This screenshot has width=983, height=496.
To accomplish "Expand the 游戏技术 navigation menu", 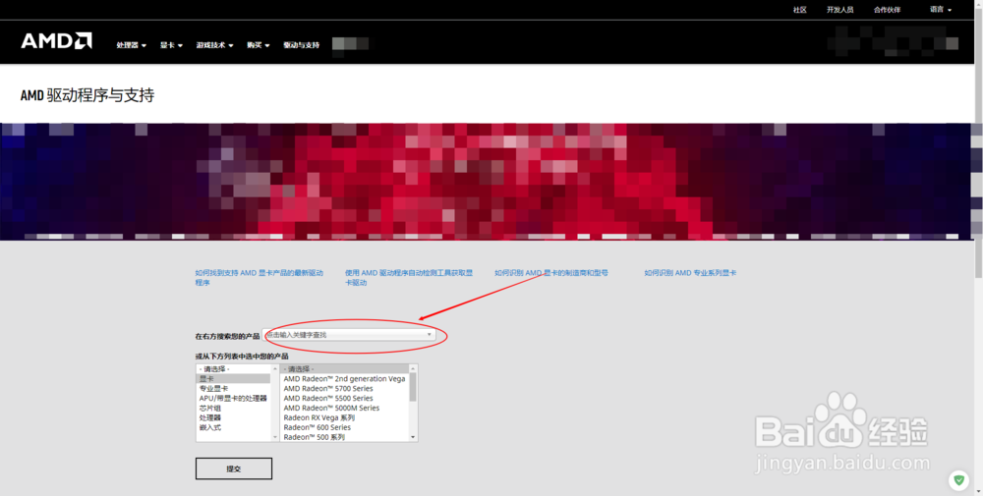I will click(214, 45).
